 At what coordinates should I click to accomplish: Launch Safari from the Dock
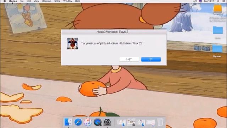coord(78,122)
